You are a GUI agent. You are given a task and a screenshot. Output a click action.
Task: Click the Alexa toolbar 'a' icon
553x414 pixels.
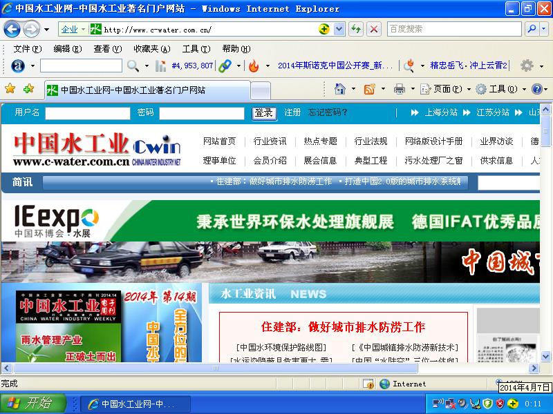coord(18,66)
